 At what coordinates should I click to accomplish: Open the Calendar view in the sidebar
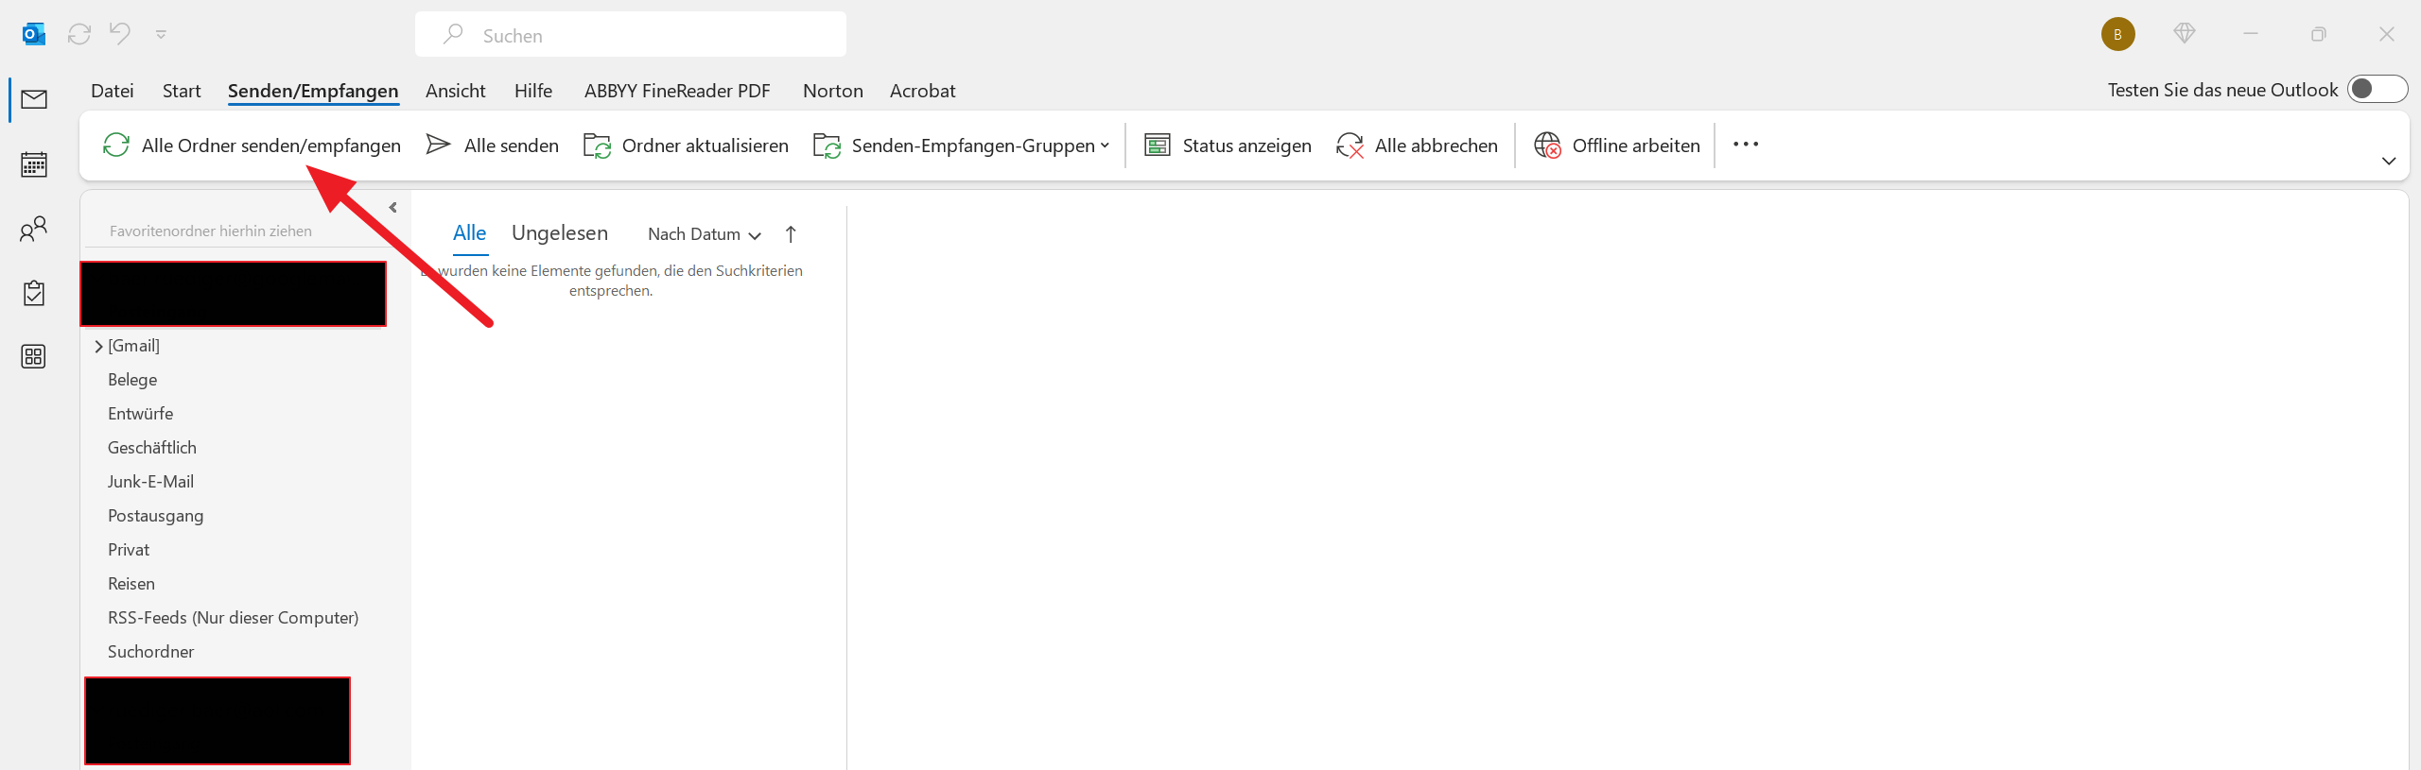coord(34,164)
